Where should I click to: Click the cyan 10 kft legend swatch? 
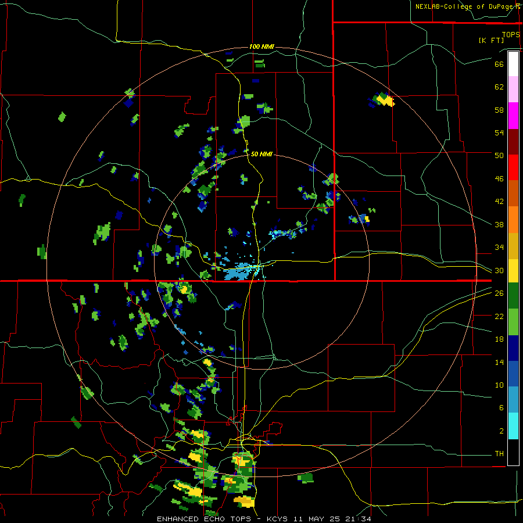[x=513, y=427]
